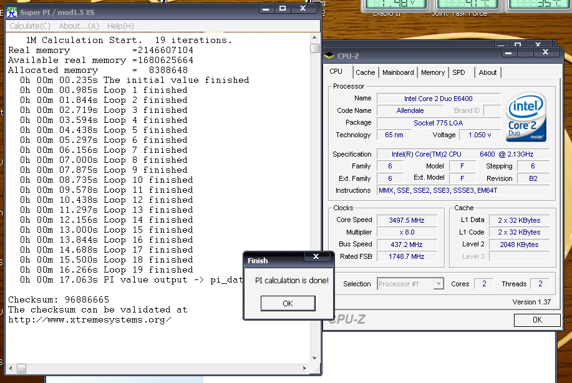Click the Technology value '65 nm'
This screenshot has height=383, width=572.
394,135
